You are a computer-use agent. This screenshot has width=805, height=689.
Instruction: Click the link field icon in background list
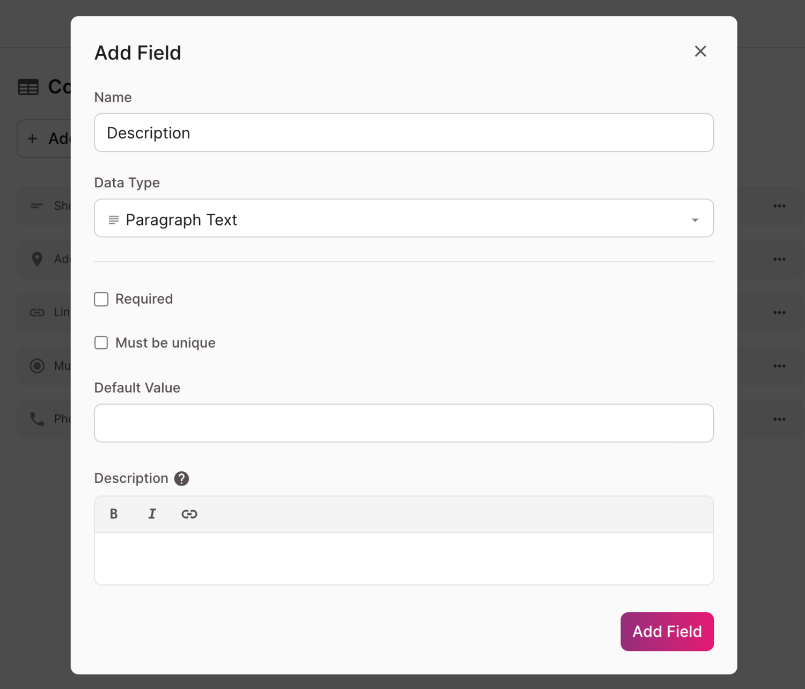[x=37, y=312]
